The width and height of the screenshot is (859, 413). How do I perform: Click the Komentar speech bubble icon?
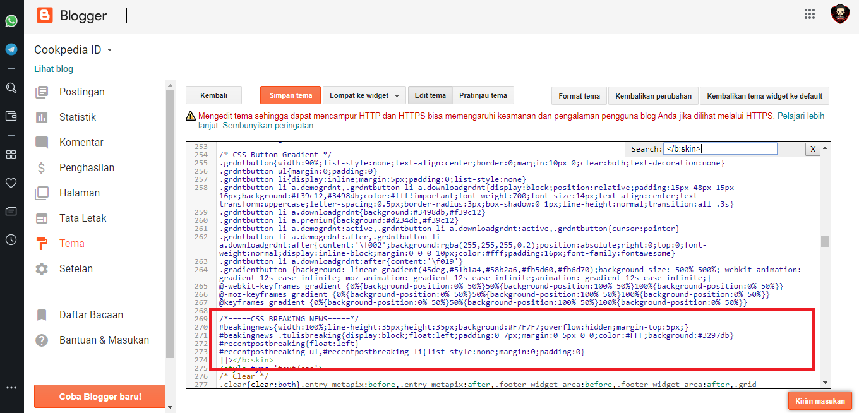click(42, 143)
